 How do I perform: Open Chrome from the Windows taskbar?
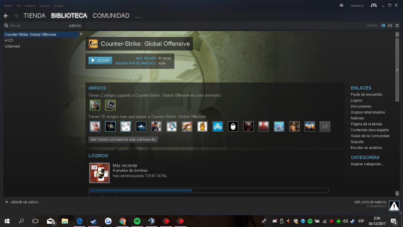coord(123,221)
